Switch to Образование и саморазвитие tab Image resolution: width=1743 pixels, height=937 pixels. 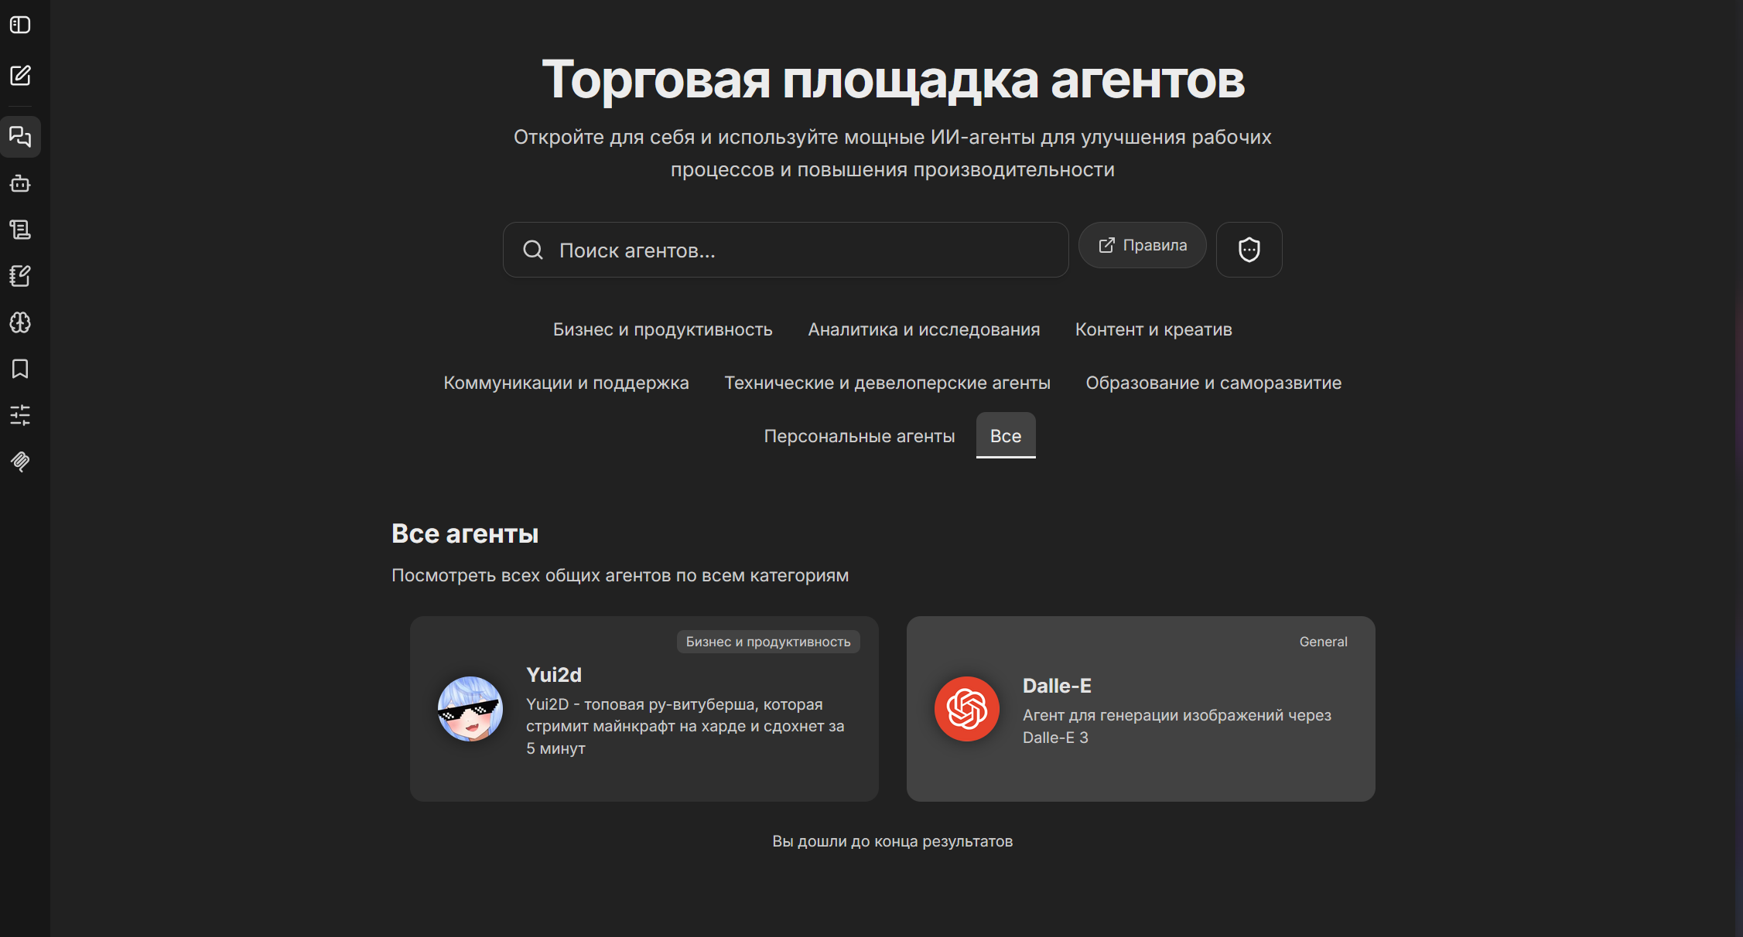pyautogui.click(x=1213, y=383)
